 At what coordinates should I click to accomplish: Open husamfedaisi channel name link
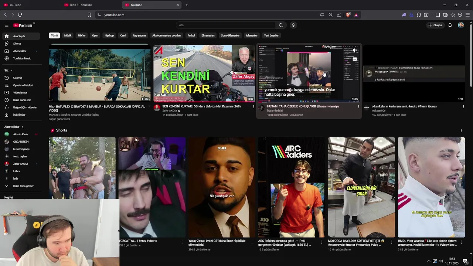pyautogui.click(x=275, y=110)
